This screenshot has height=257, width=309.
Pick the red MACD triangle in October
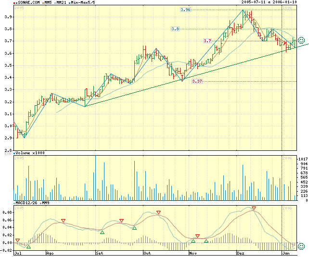pyautogui.click(x=159, y=212)
